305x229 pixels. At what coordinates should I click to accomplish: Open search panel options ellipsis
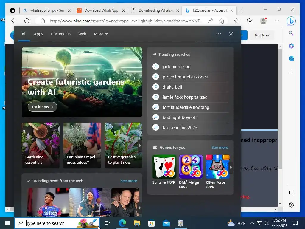[x=219, y=34]
